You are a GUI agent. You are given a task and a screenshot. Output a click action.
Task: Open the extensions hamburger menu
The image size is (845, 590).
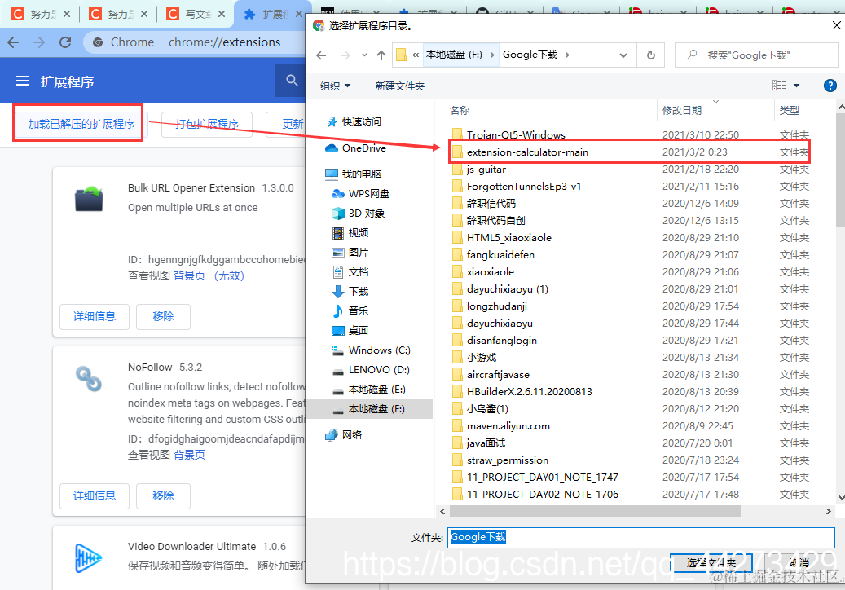coord(23,81)
